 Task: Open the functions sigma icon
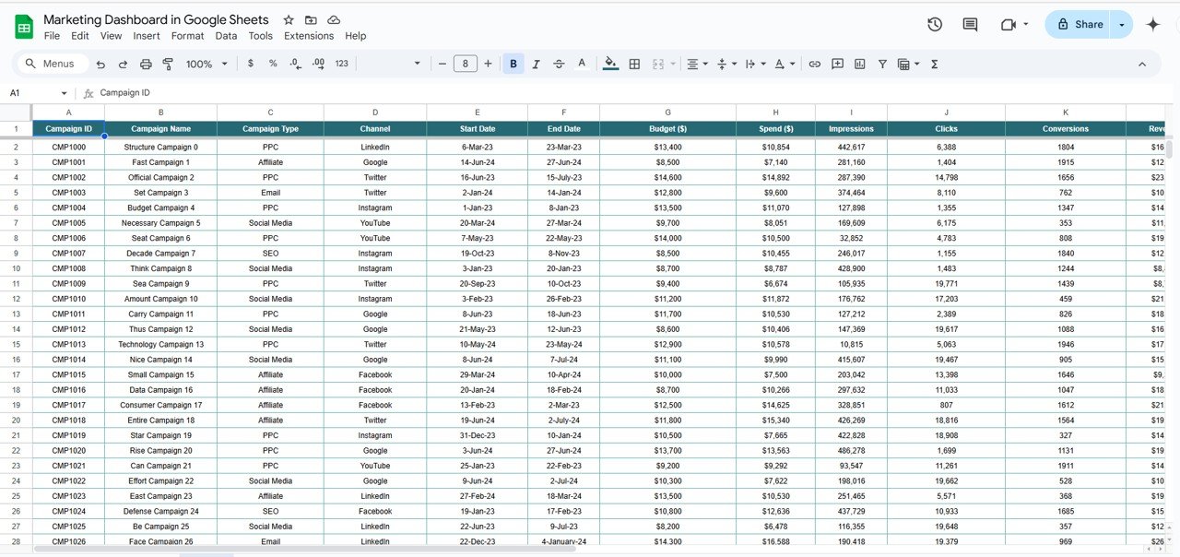coord(935,64)
